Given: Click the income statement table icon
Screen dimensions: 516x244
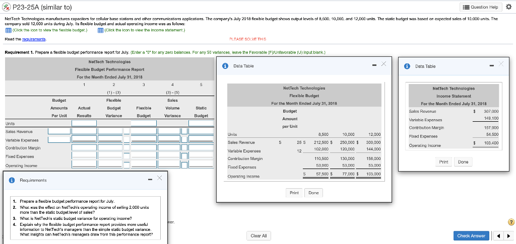Looking at the screenshot, I should pos(100,31).
